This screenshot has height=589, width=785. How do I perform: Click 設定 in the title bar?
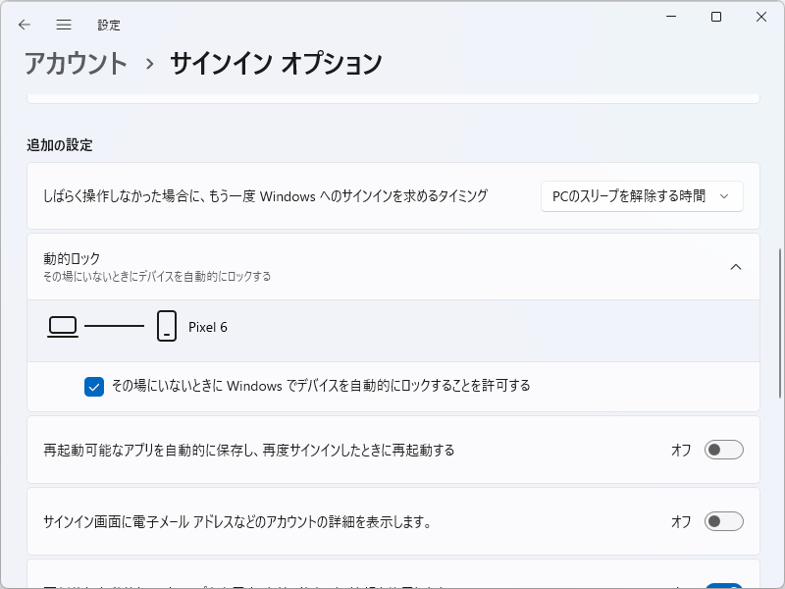(109, 25)
